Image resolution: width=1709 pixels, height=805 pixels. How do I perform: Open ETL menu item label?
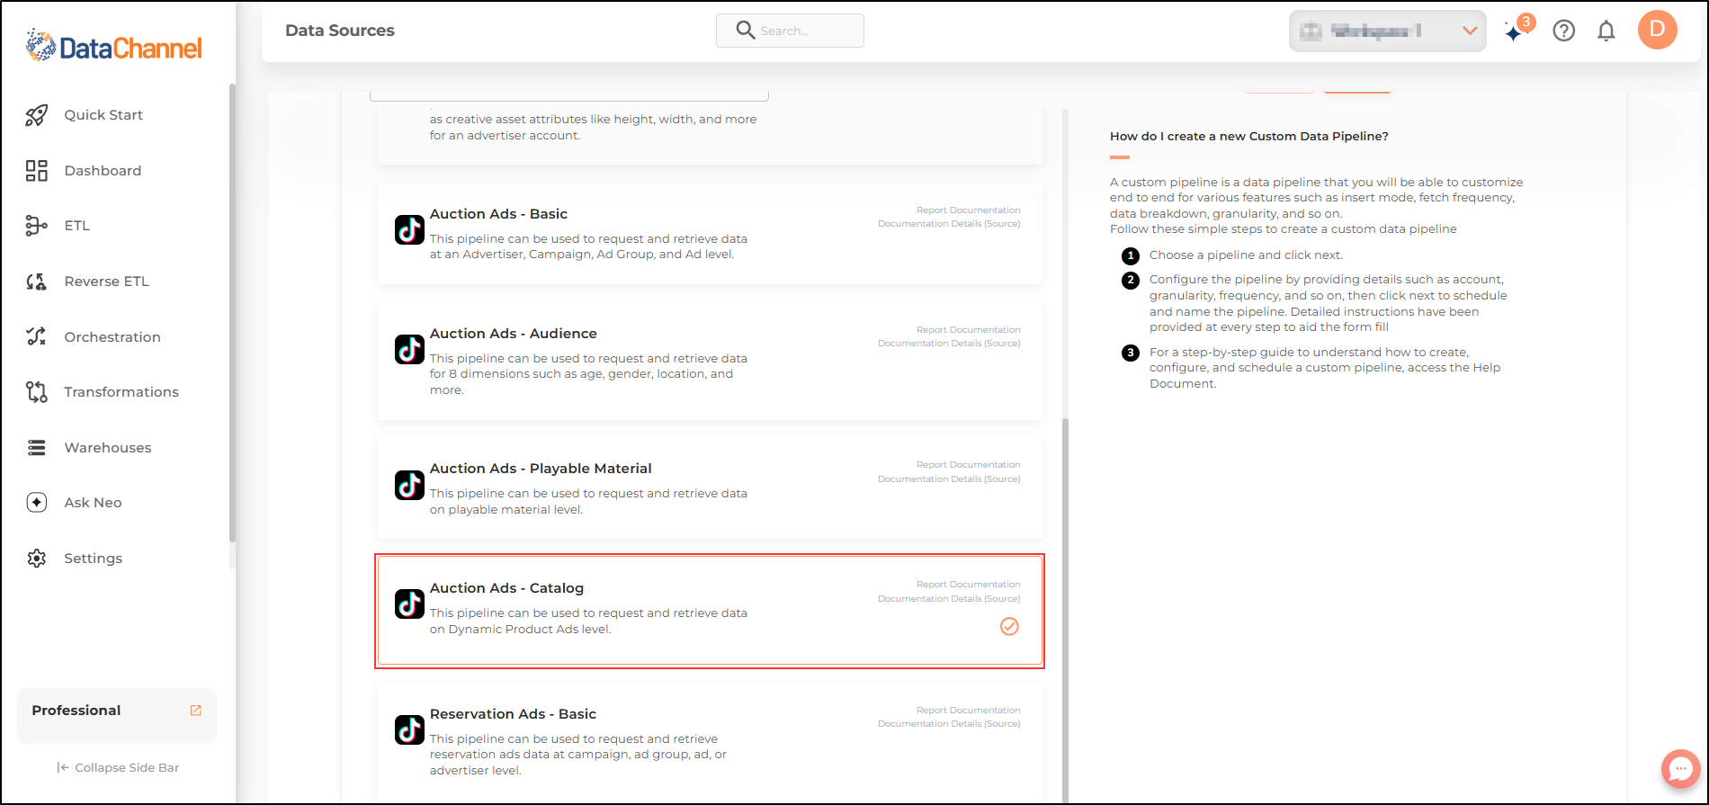point(76,226)
